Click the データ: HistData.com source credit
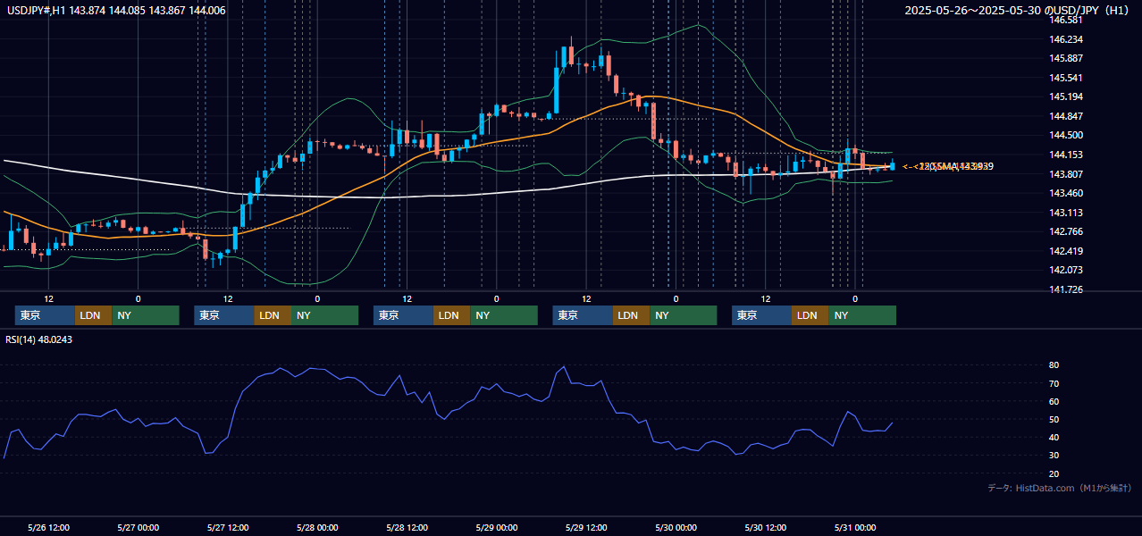This screenshot has height=536, width=1142. click(1060, 488)
